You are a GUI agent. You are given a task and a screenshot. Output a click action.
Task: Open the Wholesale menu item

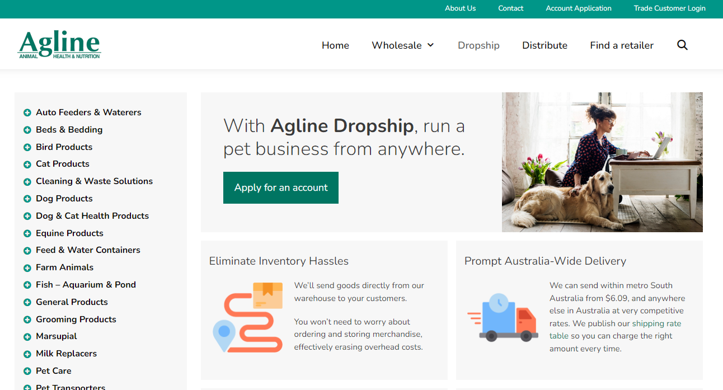click(397, 45)
